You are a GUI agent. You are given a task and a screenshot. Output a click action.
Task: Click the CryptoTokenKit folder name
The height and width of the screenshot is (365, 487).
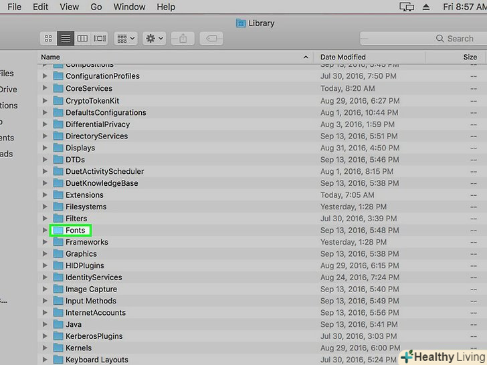pyautogui.click(x=92, y=101)
